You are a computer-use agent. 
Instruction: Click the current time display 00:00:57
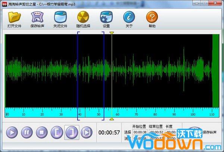pos(109,133)
